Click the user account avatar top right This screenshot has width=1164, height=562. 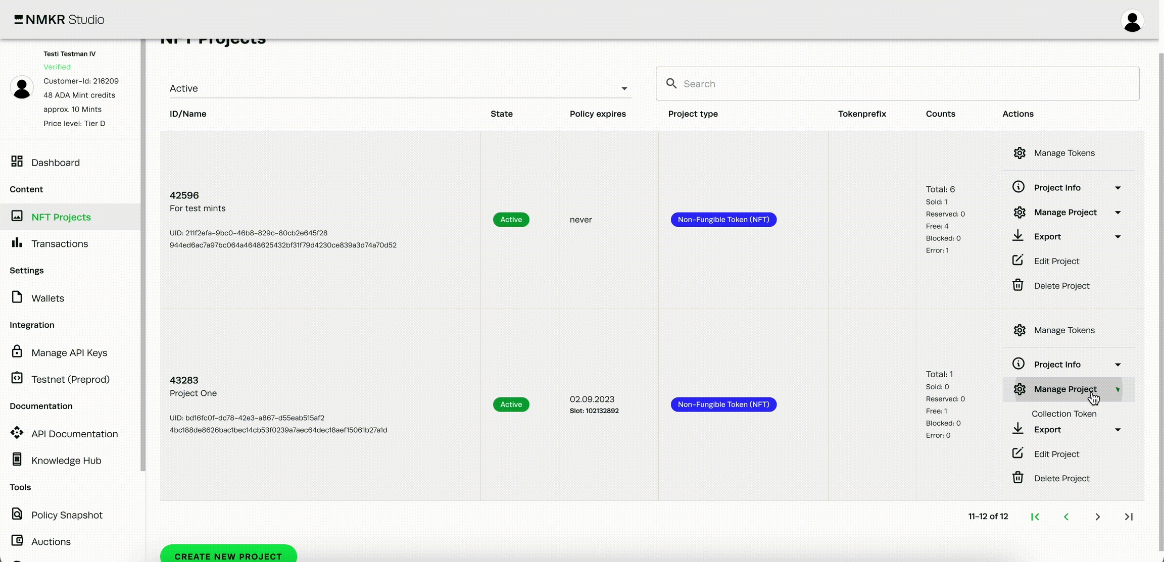(x=1132, y=21)
